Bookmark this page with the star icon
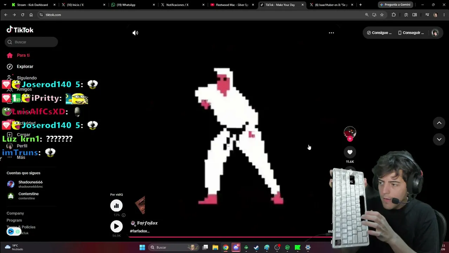Screen dimensions: 449x253 382,15
